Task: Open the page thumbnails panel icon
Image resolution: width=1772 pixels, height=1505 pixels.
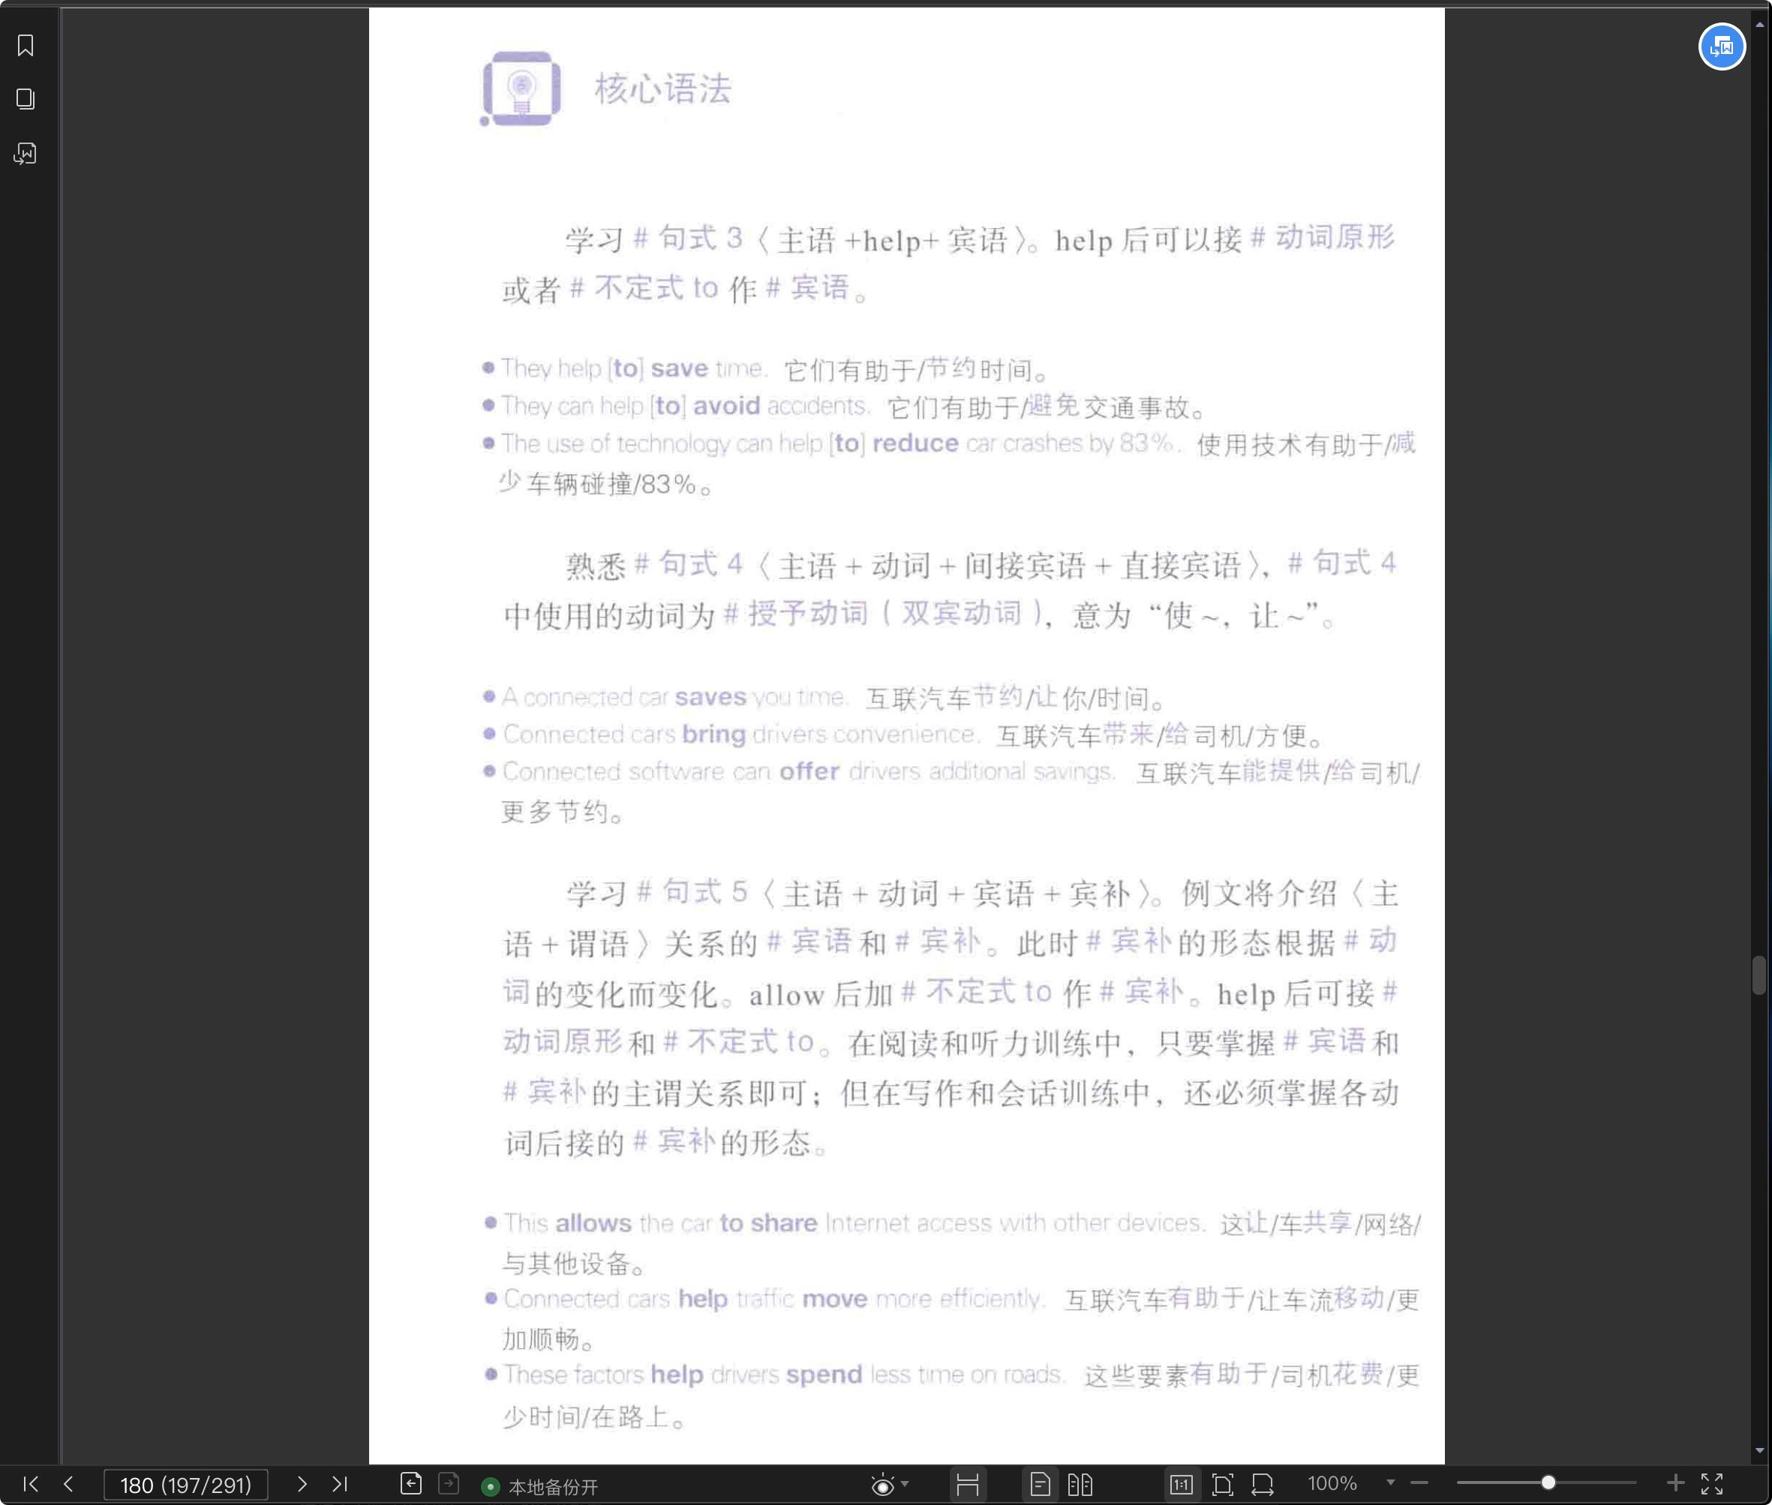Action: [26, 99]
